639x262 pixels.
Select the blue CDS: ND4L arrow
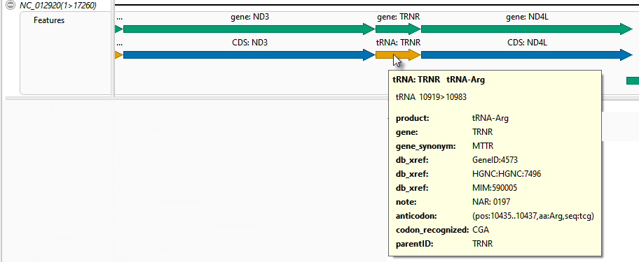pos(527,54)
